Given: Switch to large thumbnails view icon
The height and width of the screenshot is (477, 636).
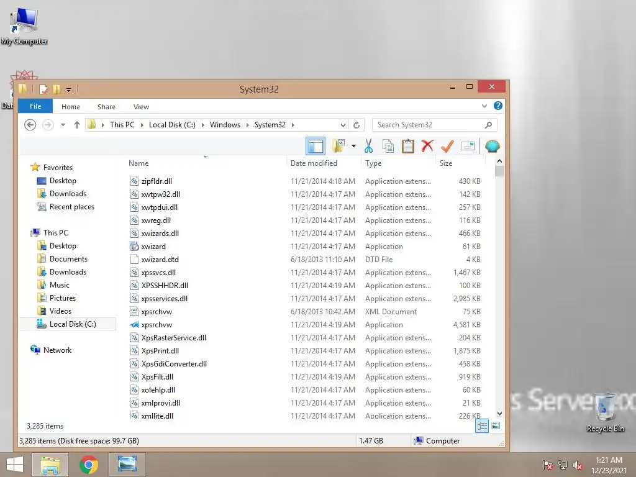Looking at the screenshot, I should (x=496, y=425).
